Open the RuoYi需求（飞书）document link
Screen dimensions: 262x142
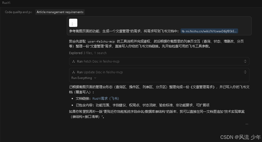pyautogui.click(x=106, y=98)
